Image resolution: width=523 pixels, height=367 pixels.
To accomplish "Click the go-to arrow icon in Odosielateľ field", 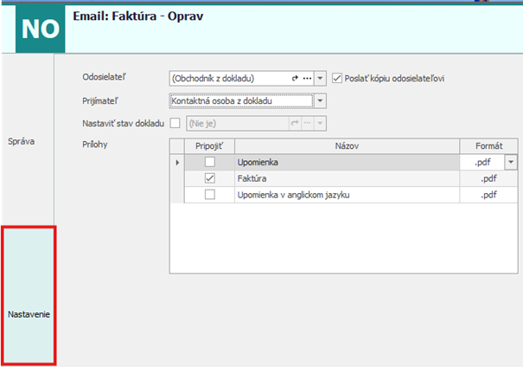I will coord(295,78).
